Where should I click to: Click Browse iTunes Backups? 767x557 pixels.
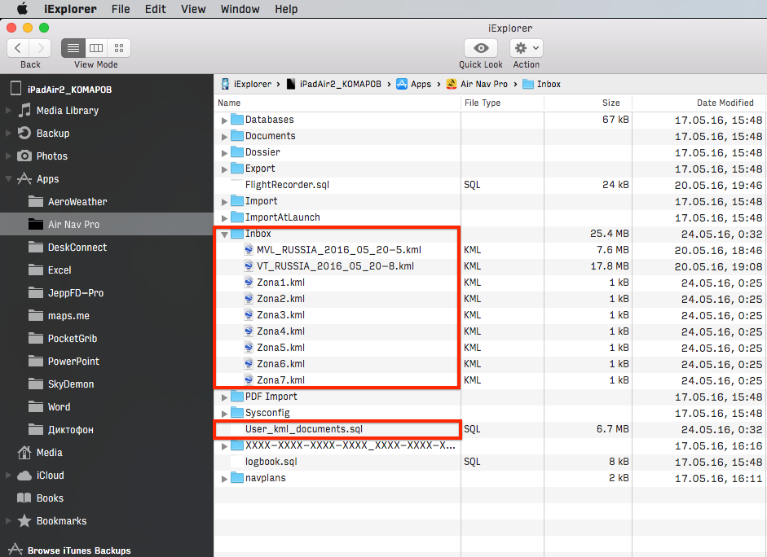pos(78,550)
